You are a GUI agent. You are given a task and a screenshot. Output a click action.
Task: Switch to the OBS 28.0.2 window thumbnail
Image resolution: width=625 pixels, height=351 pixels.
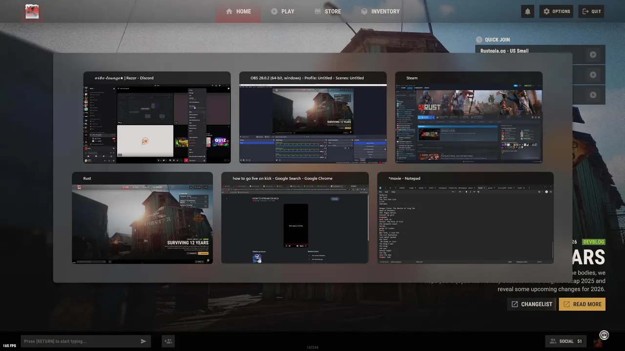[313, 117]
